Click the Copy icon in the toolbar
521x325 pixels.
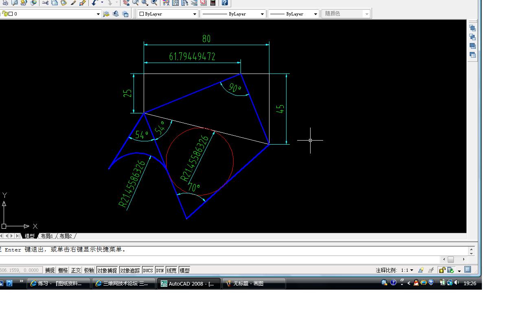click(55, 3)
